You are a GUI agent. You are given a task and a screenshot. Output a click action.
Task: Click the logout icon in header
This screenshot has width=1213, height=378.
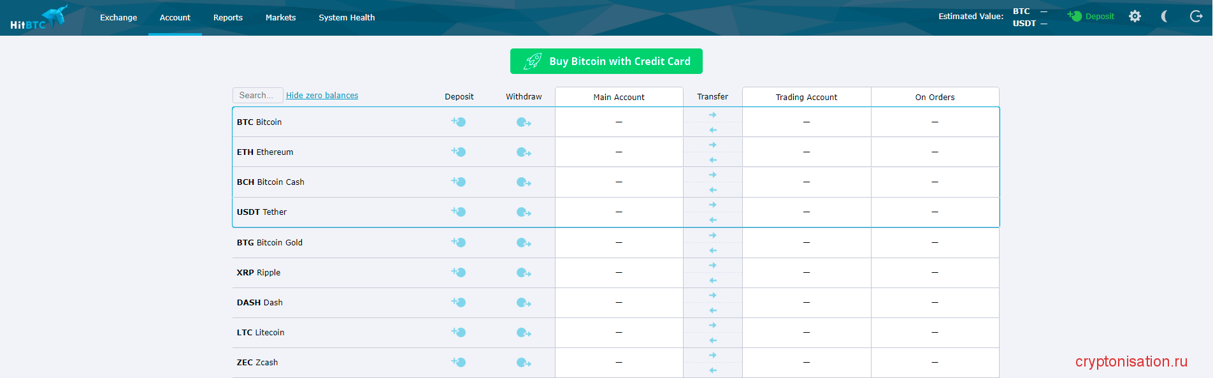1196,17
